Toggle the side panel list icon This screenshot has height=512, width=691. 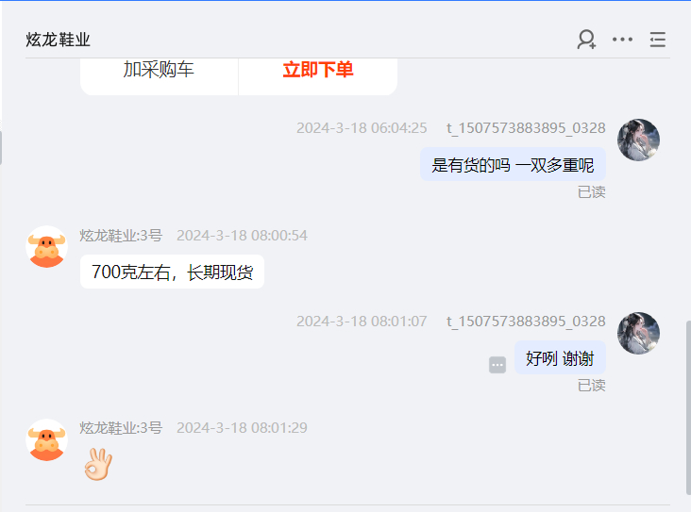click(x=658, y=40)
